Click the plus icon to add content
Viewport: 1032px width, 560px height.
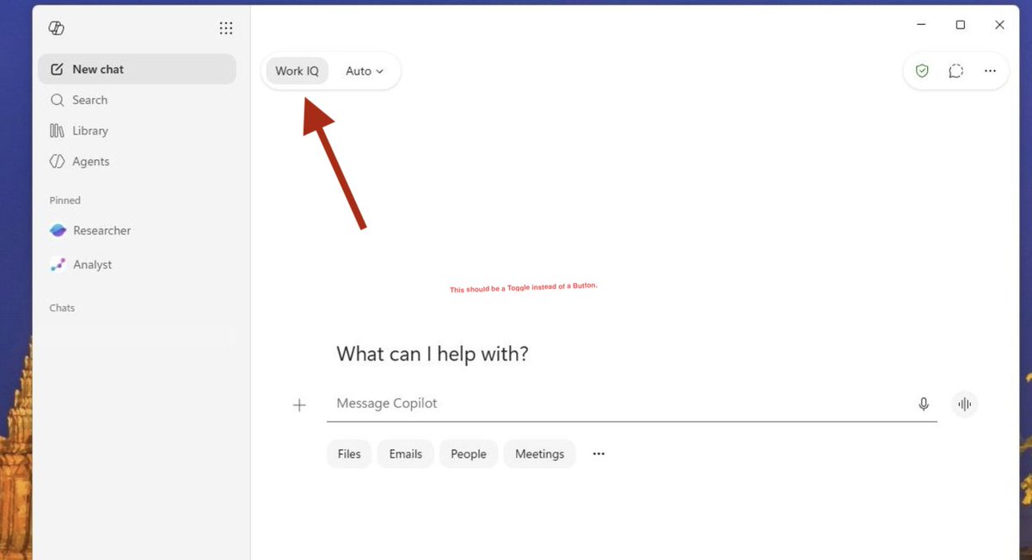click(299, 405)
